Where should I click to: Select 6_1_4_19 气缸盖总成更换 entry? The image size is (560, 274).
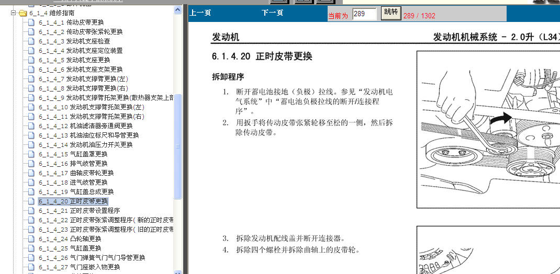(76, 191)
